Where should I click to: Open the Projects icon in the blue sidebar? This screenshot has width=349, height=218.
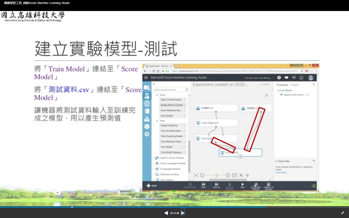point(147,88)
